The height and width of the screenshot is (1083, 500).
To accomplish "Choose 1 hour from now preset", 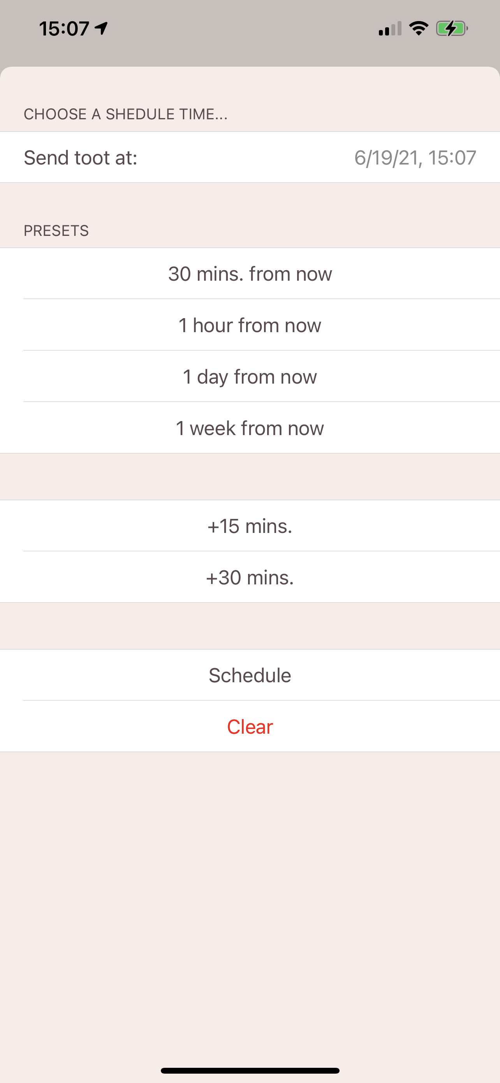I will click(250, 325).
